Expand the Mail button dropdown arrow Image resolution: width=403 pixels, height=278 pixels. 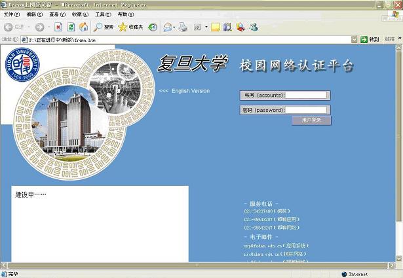pyautogui.click(x=175, y=27)
